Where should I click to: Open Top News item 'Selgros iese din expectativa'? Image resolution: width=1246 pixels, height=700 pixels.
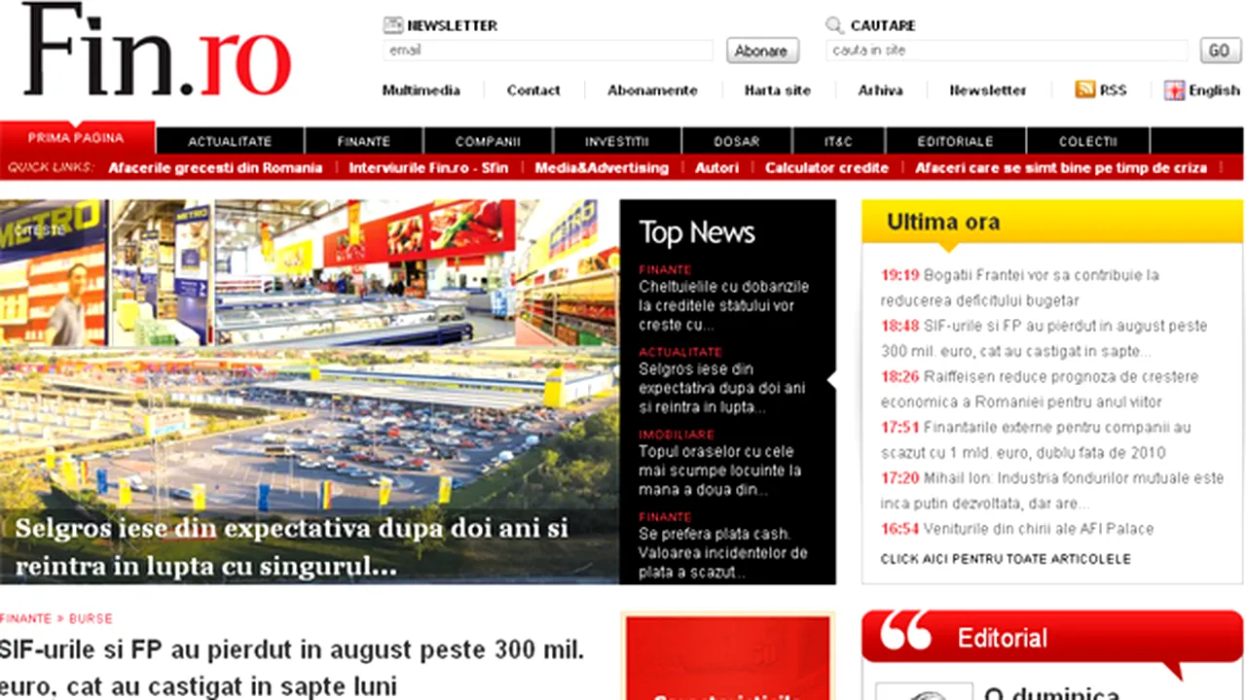click(x=722, y=388)
